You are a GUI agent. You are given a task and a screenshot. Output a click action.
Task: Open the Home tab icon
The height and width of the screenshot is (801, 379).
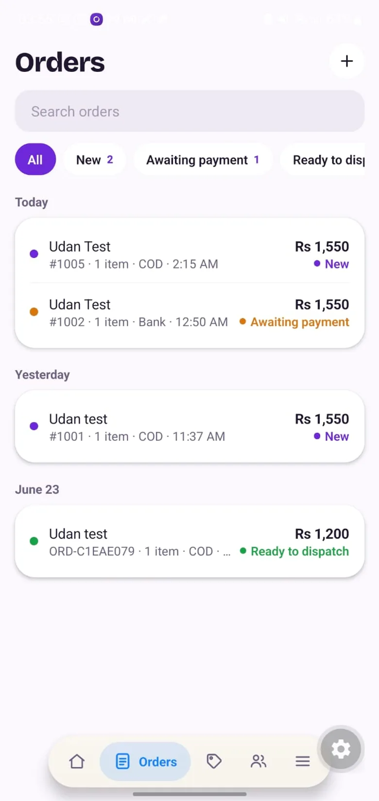pyautogui.click(x=77, y=761)
